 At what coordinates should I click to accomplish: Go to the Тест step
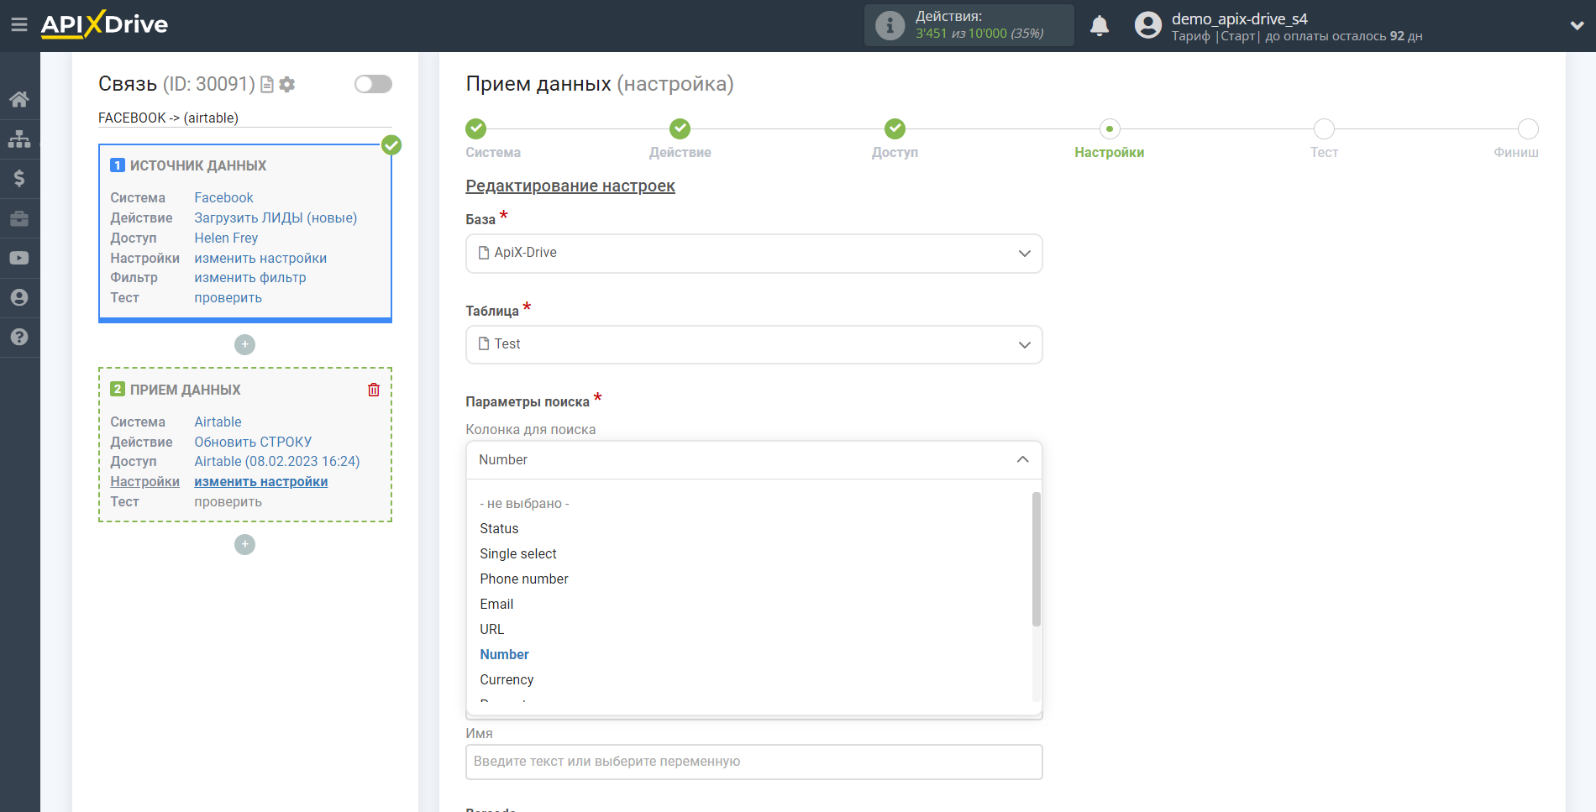pyautogui.click(x=1324, y=128)
